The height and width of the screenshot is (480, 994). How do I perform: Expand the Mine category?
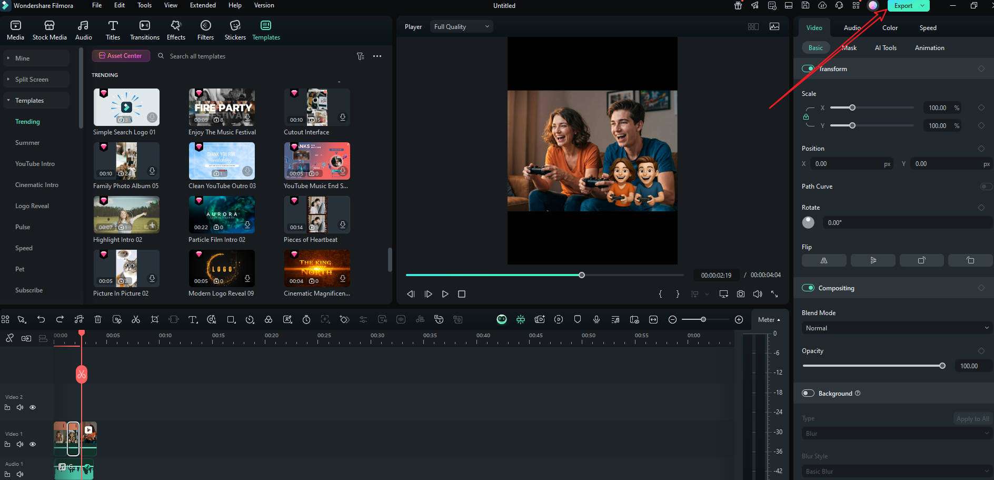pyautogui.click(x=36, y=58)
